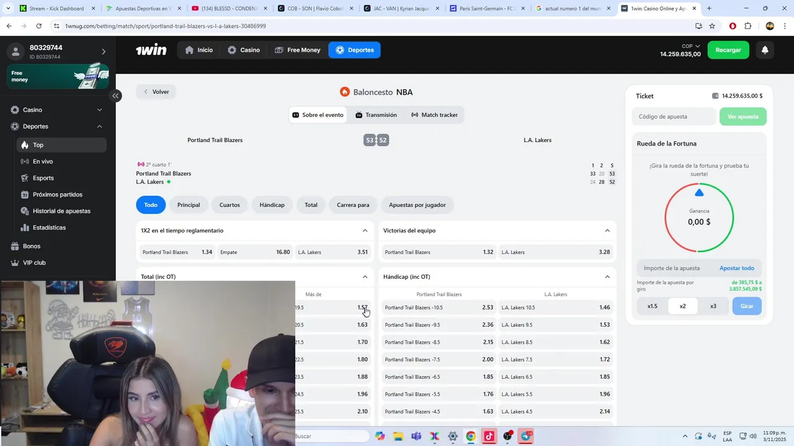Click the green Recargar button
Screen dimensions: 794x446
tap(728, 50)
